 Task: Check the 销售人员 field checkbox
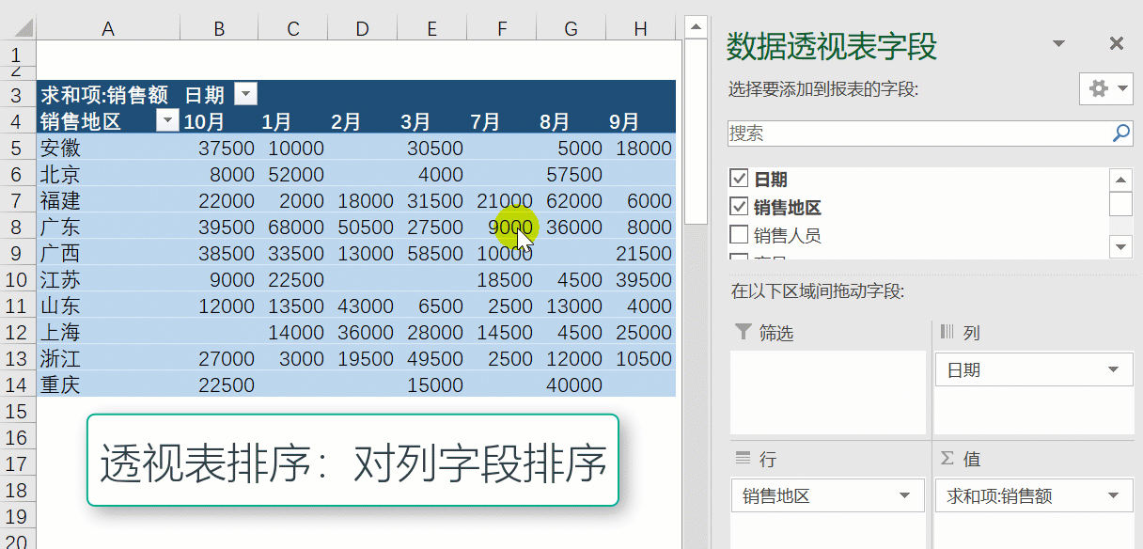pyautogui.click(x=739, y=234)
